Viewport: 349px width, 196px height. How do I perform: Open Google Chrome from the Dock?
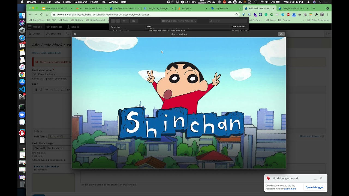coord(22,75)
